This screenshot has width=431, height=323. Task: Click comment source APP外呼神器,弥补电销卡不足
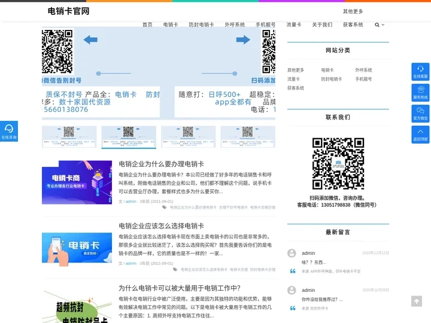click(335, 271)
